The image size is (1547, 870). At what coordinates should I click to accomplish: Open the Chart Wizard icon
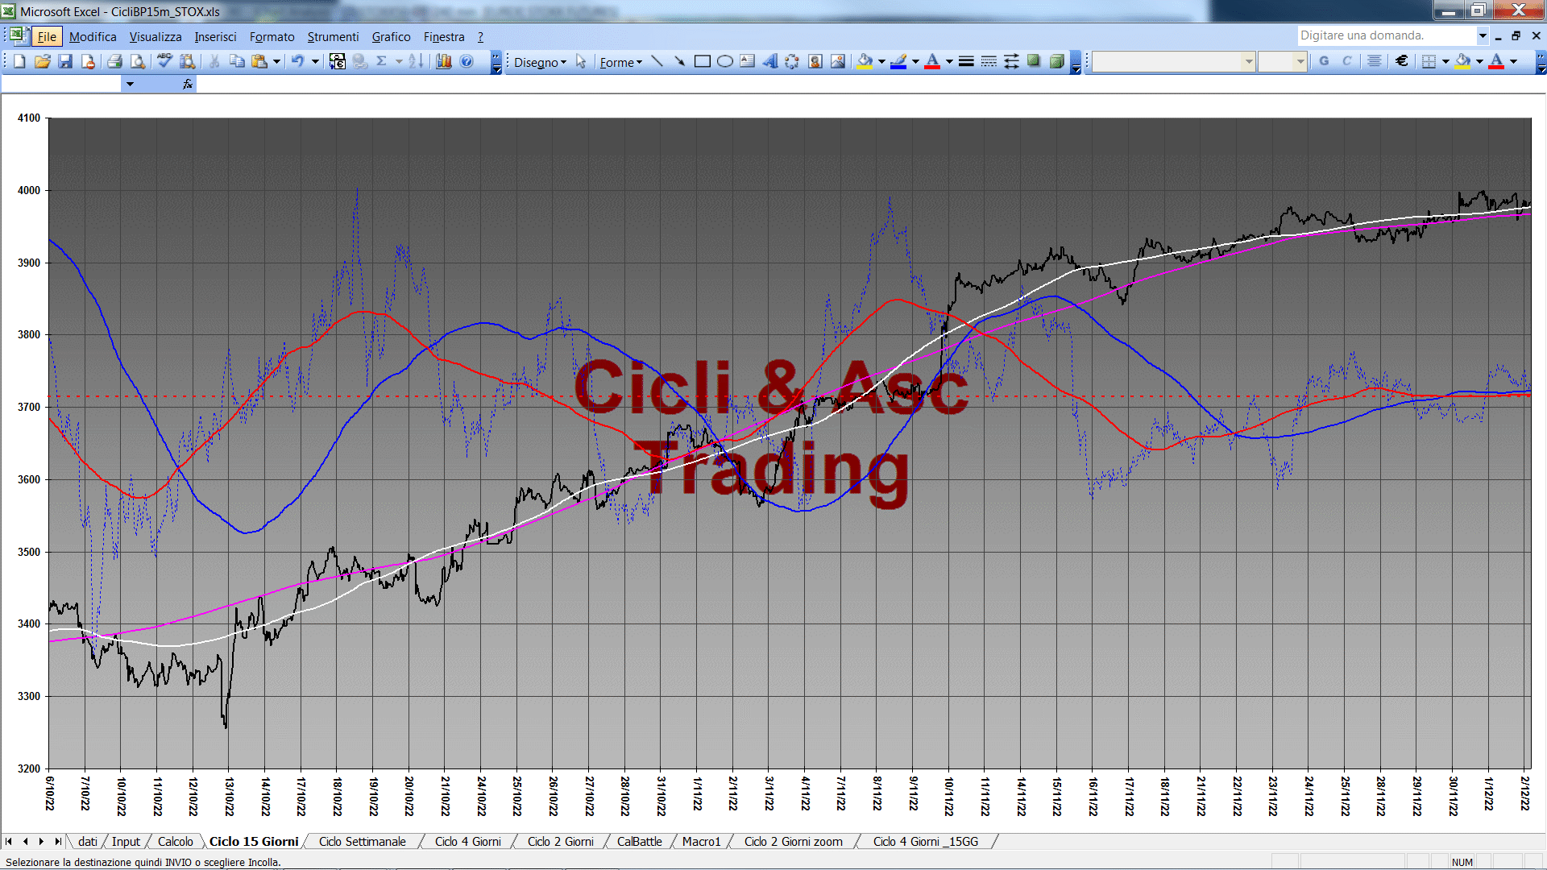tap(443, 61)
